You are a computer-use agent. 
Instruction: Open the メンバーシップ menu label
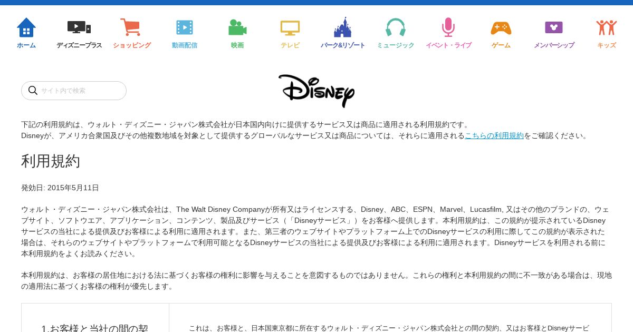(x=554, y=45)
